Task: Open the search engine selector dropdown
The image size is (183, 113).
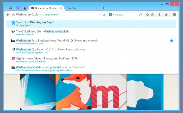Action: click(x=111, y=15)
